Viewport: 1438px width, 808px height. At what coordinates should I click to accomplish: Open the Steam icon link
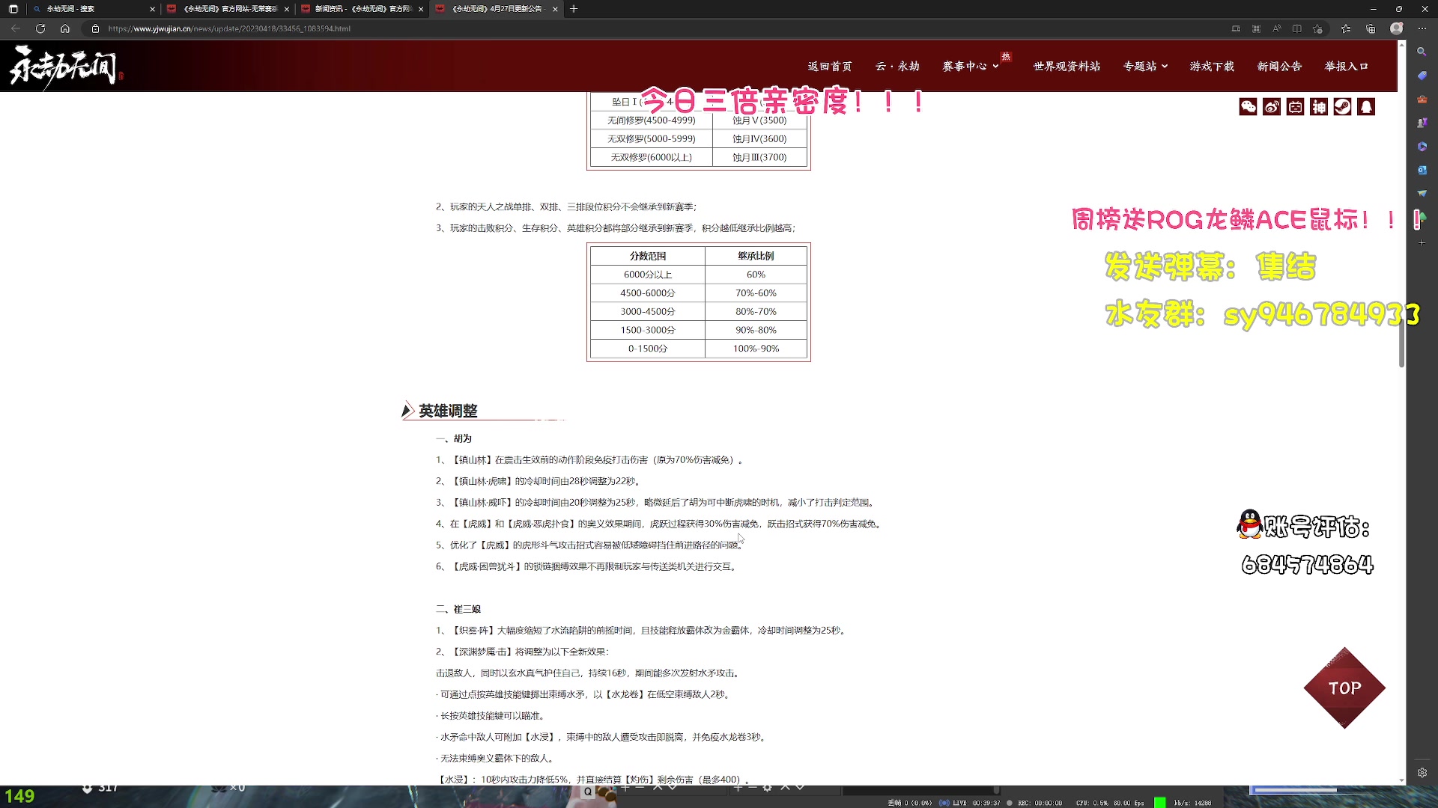1342,107
